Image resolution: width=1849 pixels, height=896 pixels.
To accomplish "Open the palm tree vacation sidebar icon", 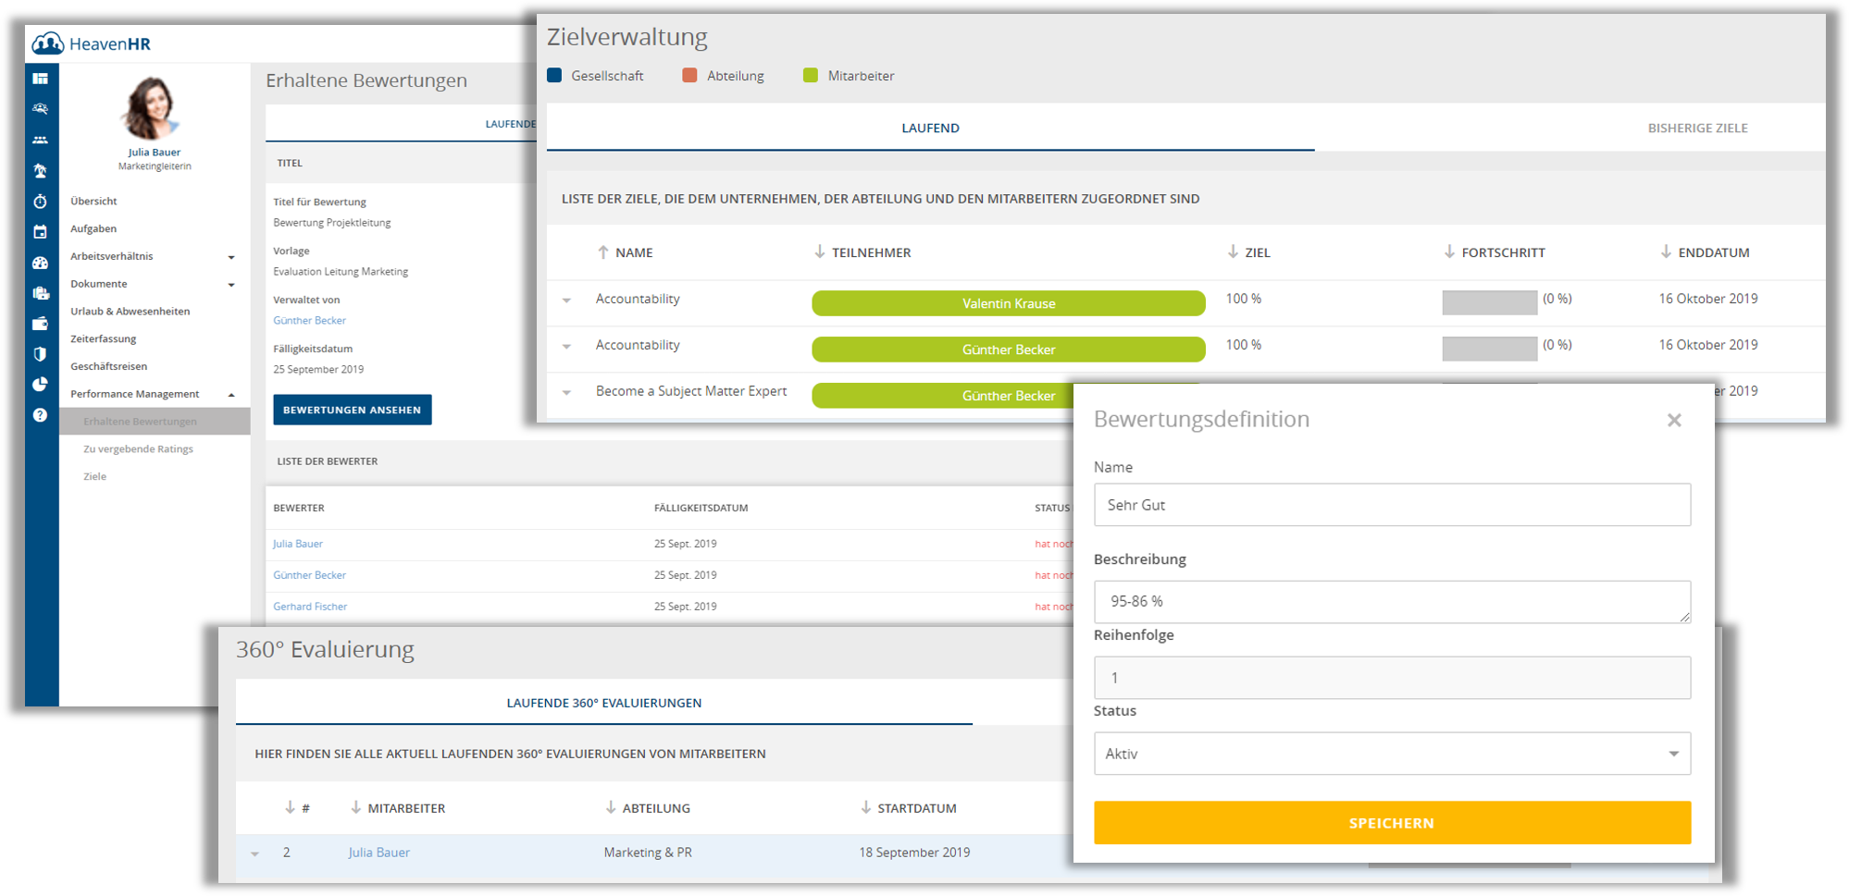I will coord(40,171).
